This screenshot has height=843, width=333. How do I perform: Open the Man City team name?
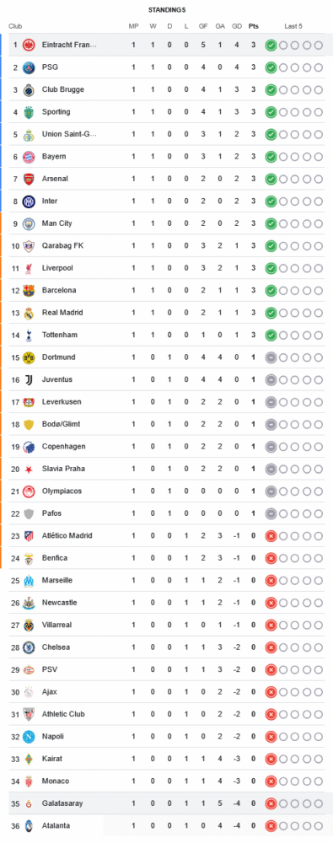click(x=56, y=223)
